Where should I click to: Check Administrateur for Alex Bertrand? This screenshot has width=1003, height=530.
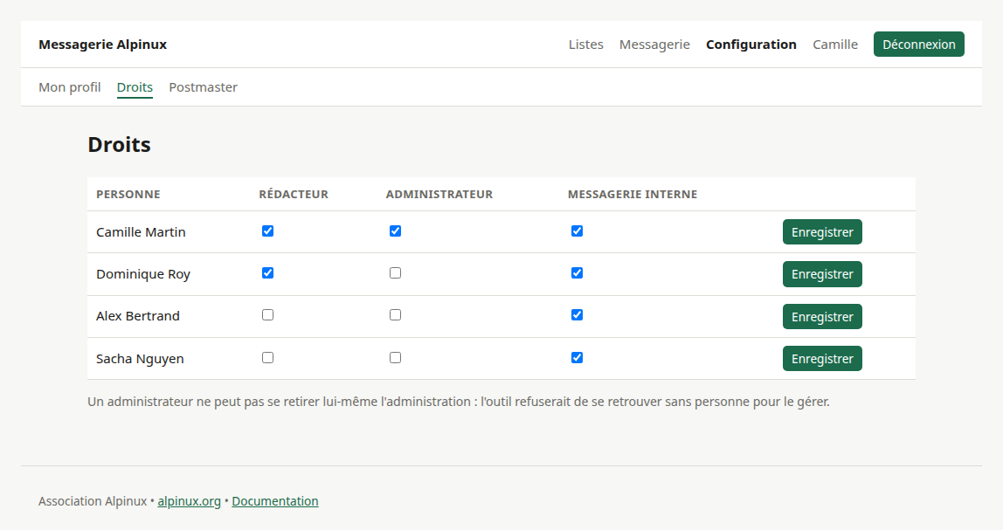coord(395,314)
